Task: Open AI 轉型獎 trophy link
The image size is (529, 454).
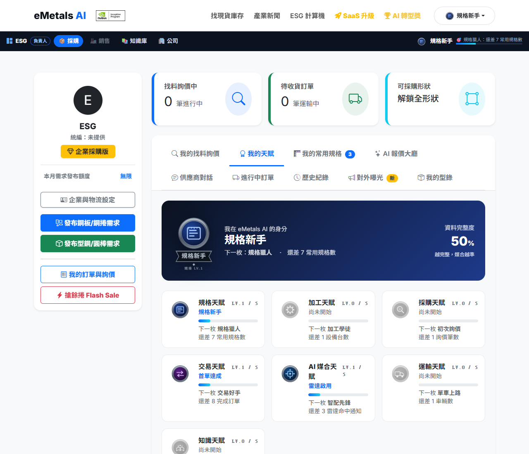Action: 403,16
